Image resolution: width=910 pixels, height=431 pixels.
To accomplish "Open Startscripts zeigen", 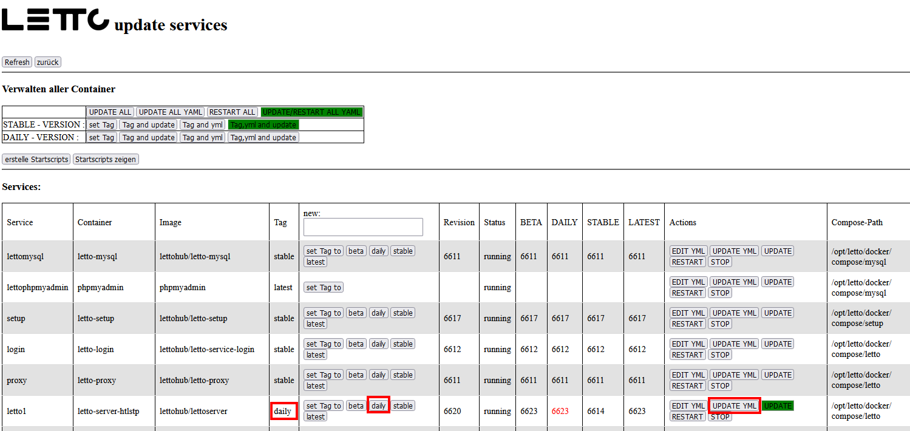I will (x=106, y=160).
